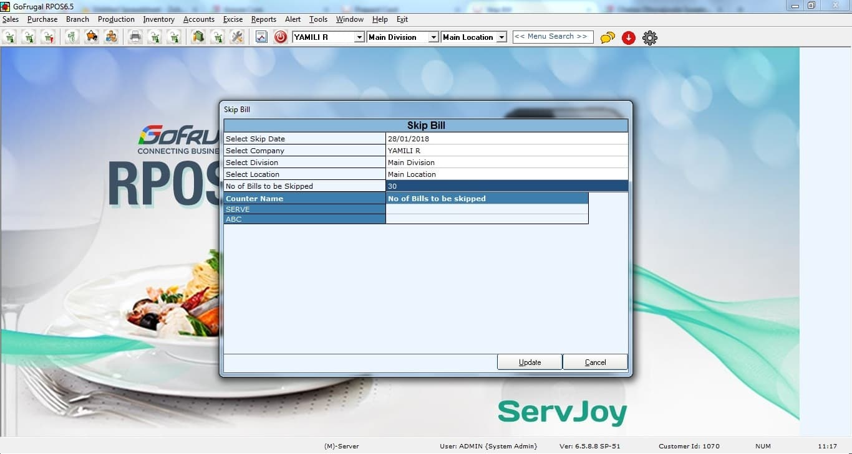Image resolution: width=852 pixels, height=454 pixels.
Task: Open the Tools menu
Action: tap(318, 19)
